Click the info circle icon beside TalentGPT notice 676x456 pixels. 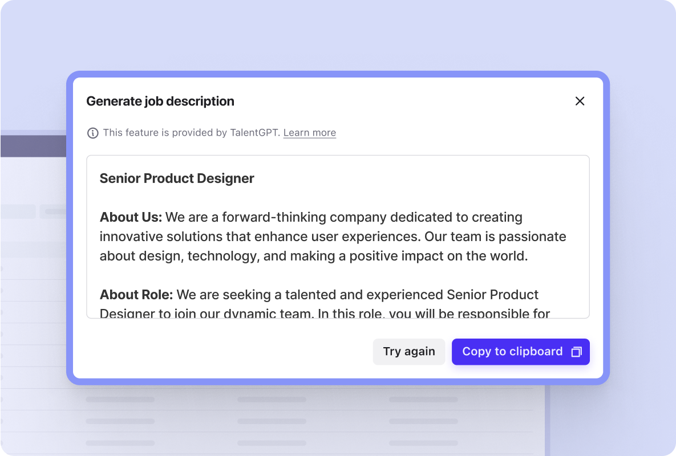click(x=92, y=133)
